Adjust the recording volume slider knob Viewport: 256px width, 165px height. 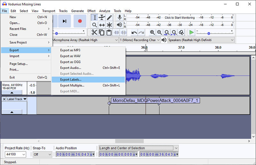(57, 33)
